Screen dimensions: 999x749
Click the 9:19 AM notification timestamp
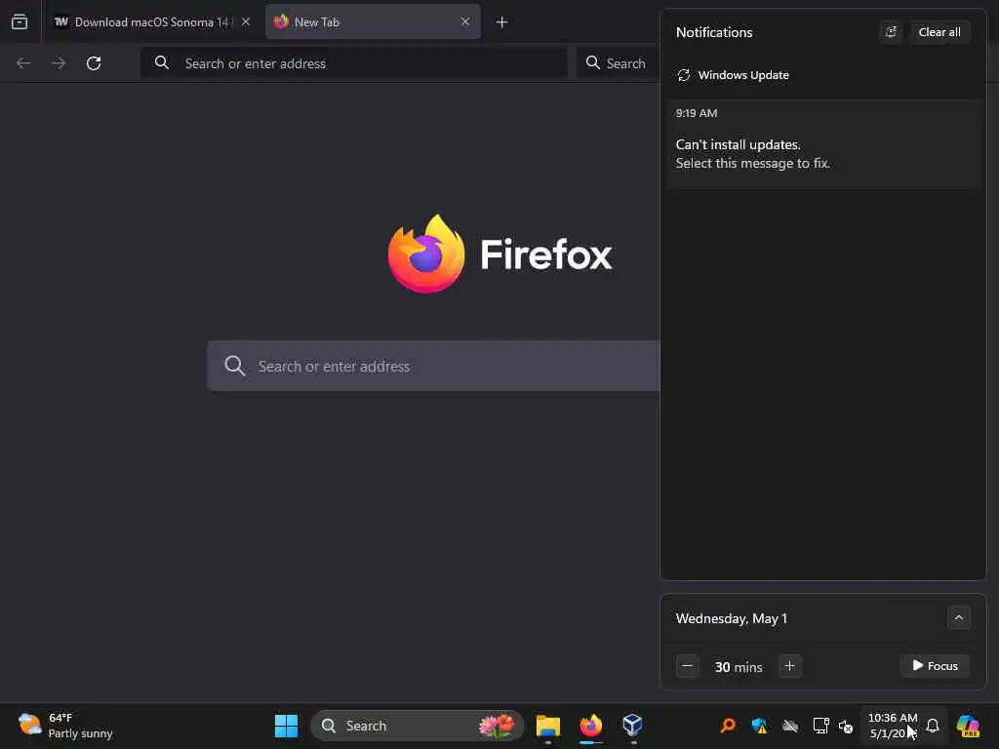pos(697,113)
